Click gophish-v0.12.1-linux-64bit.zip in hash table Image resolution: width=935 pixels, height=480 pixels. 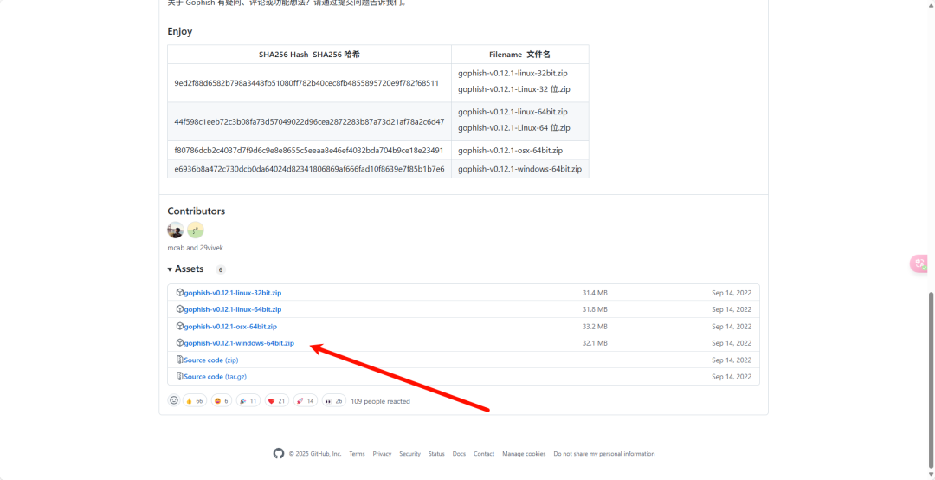pyautogui.click(x=513, y=112)
